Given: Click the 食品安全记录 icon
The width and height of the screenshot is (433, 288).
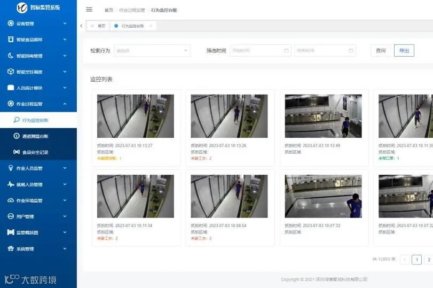Looking at the screenshot, I should coord(17,152).
